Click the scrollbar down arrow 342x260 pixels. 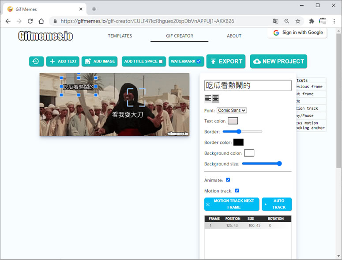(338, 256)
